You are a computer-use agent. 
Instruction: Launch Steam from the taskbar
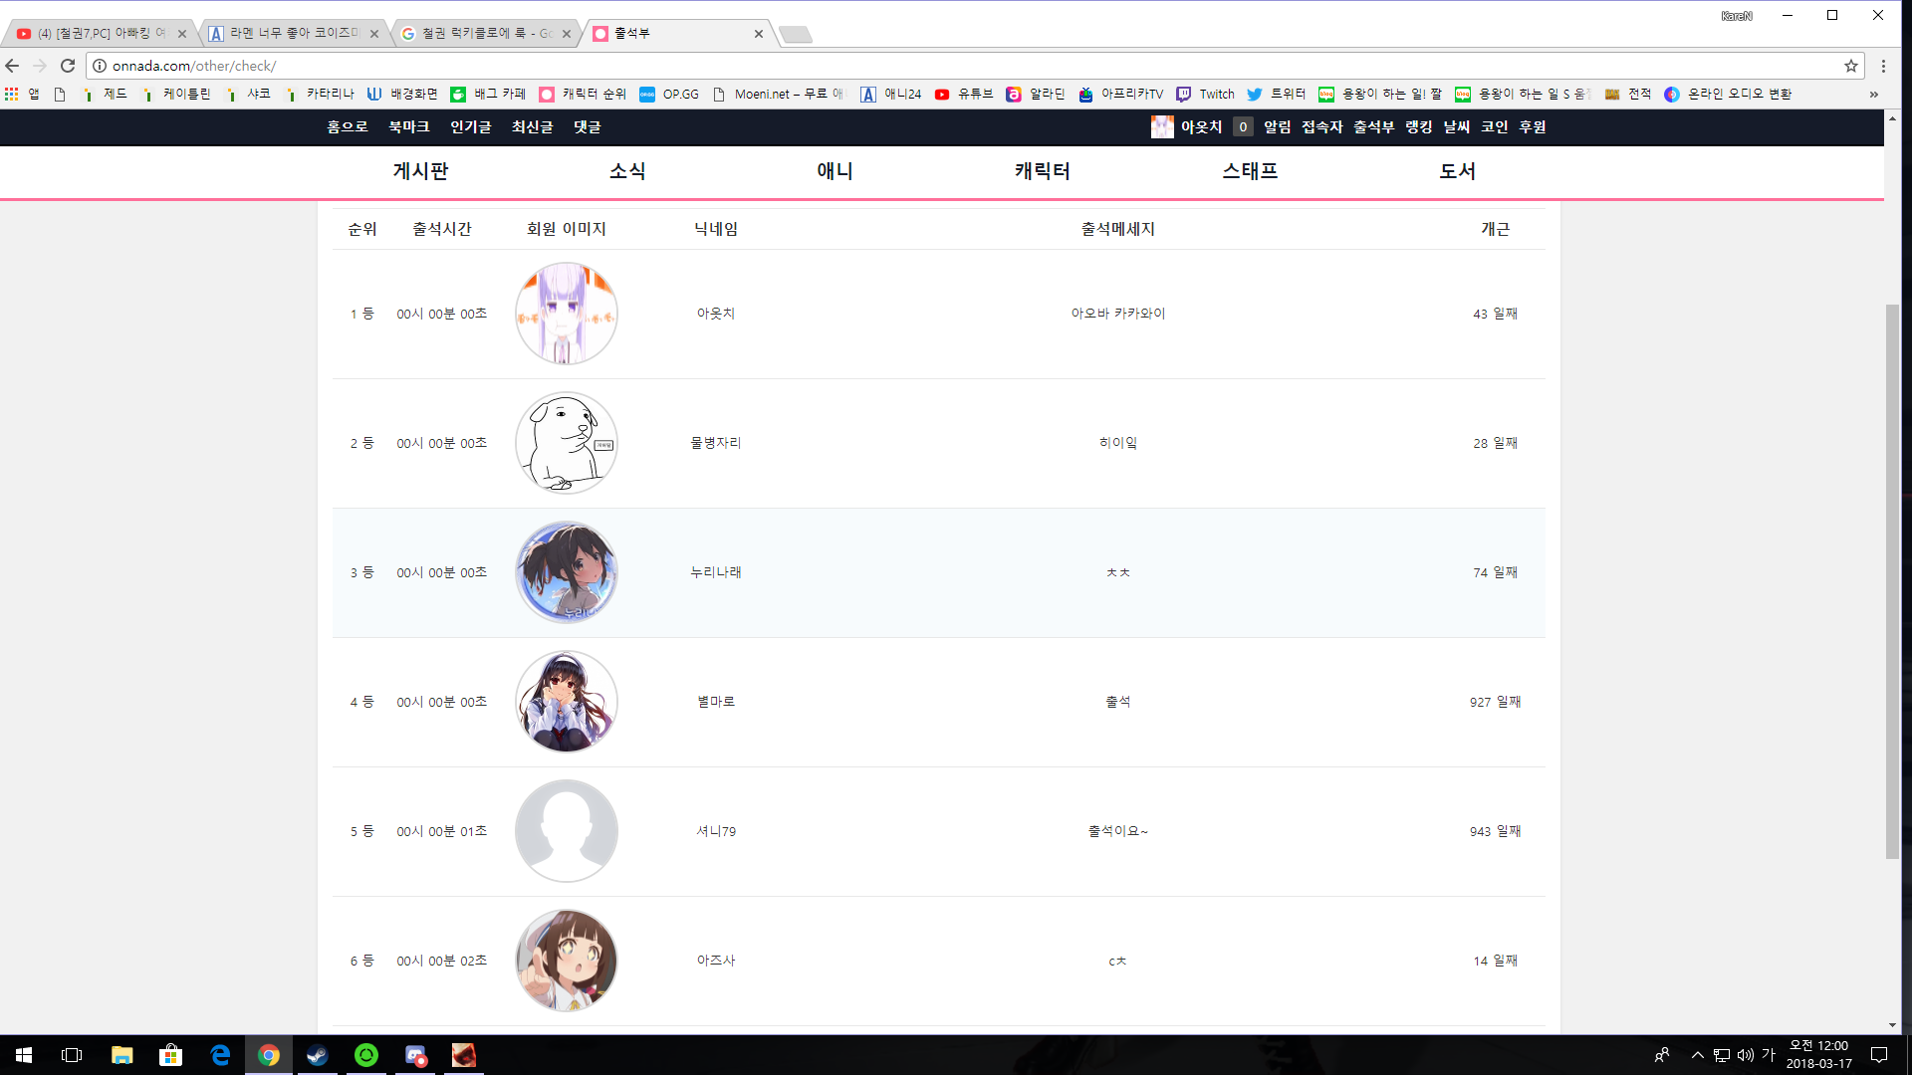tap(317, 1055)
